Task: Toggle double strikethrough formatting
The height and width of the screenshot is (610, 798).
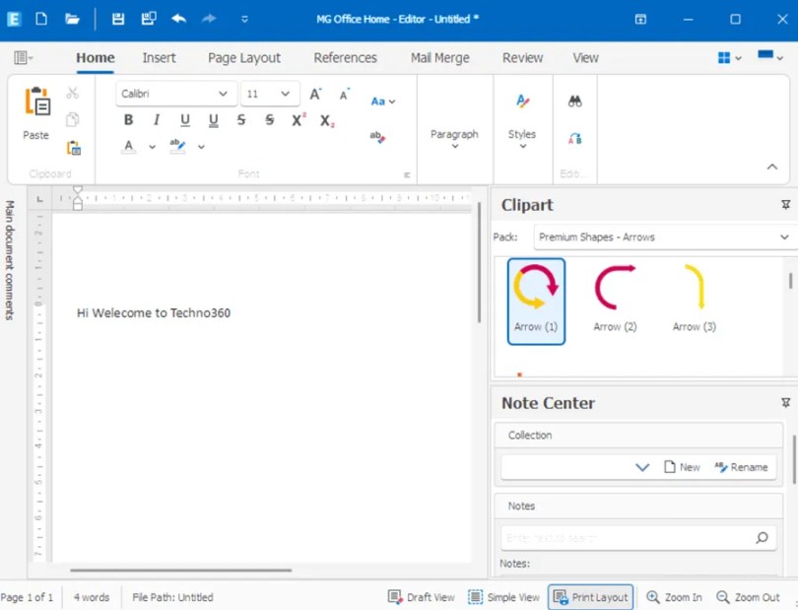Action: (270, 120)
